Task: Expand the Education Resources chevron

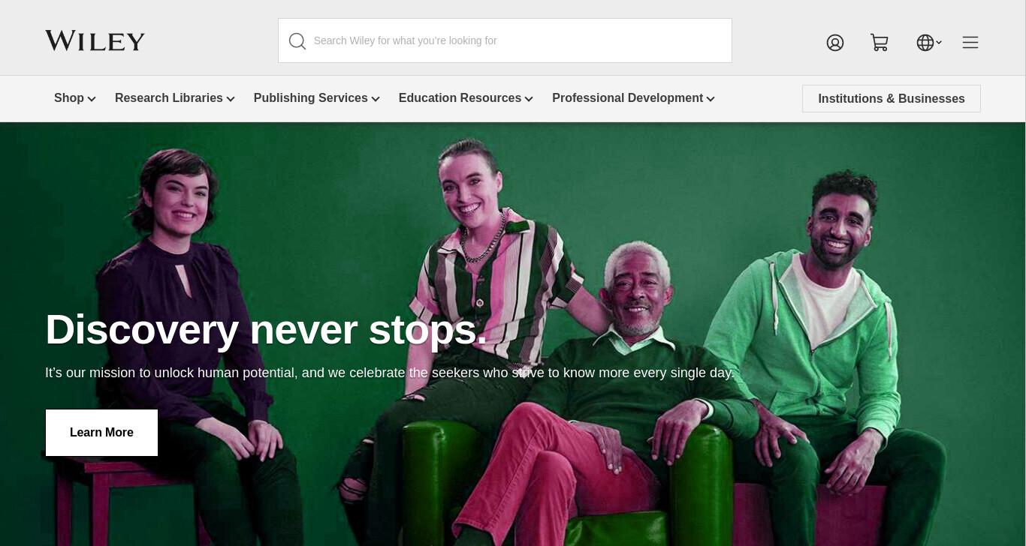Action: click(x=529, y=99)
